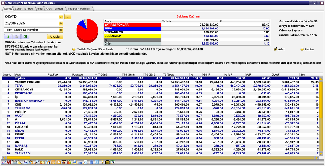Click the two-people users icon in the bottom toolbar
Screen dimensions: 325x166
pyautogui.click(x=31, y=162)
